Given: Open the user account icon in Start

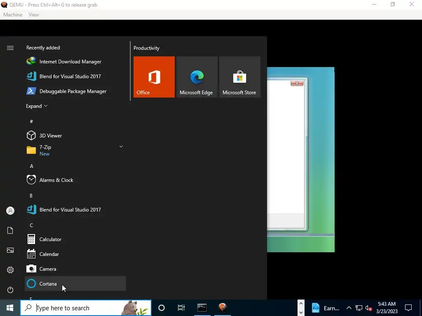Looking at the screenshot, I should pyautogui.click(x=10, y=211).
